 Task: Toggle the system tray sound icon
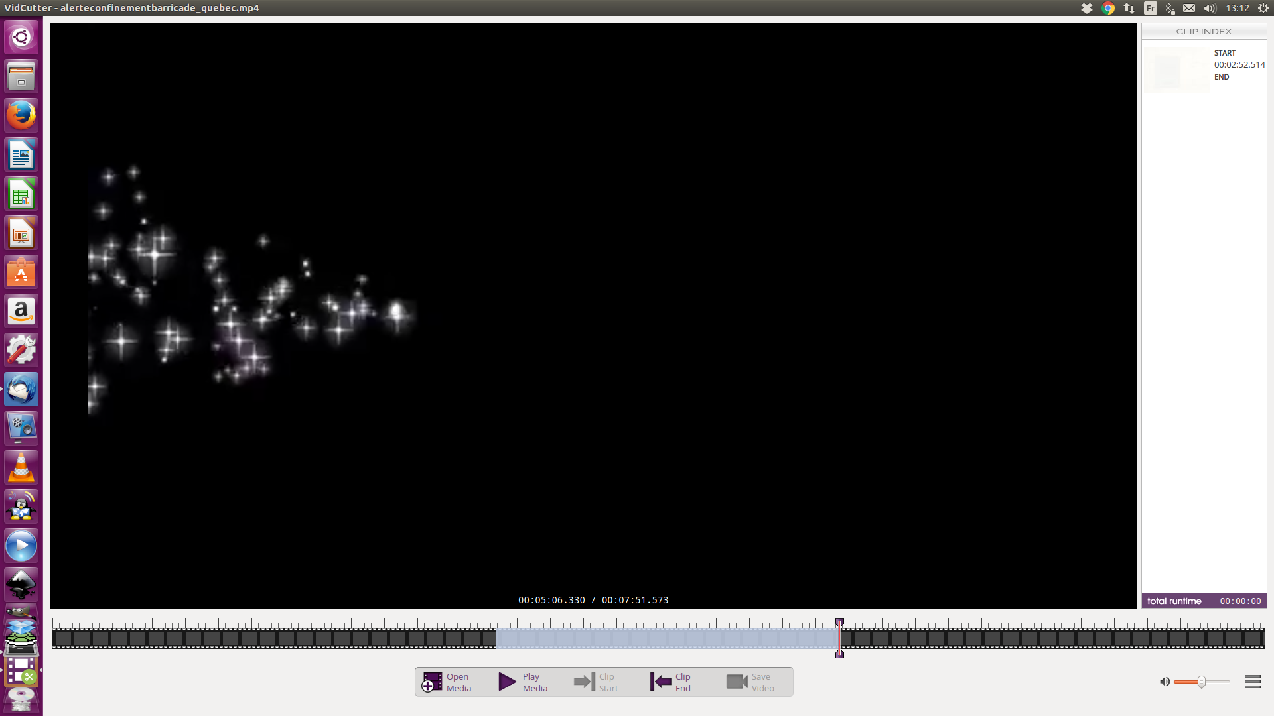click(1211, 8)
